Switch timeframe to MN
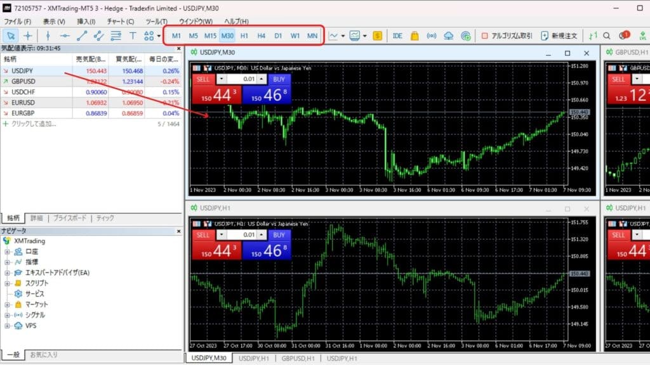Screen dimensions: 650x365 (312, 36)
